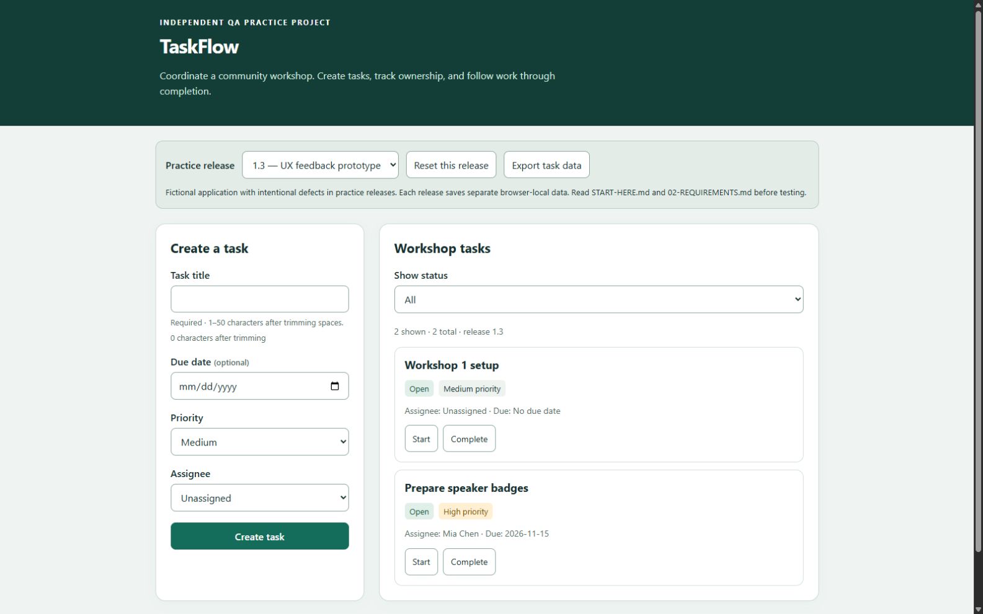This screenshot has height=614, width=983.
Task: Click the 'Independent QA Practice Project' text
Action: pyautogui.click(x=245, y=22)
